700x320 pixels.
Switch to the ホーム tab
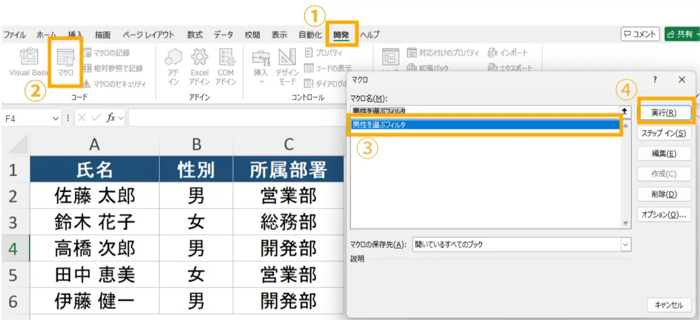point(47,35)
